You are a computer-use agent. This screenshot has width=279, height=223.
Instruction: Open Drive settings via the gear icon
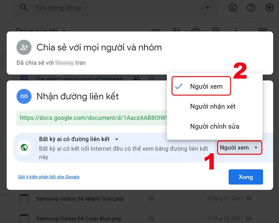click(269, 7)
